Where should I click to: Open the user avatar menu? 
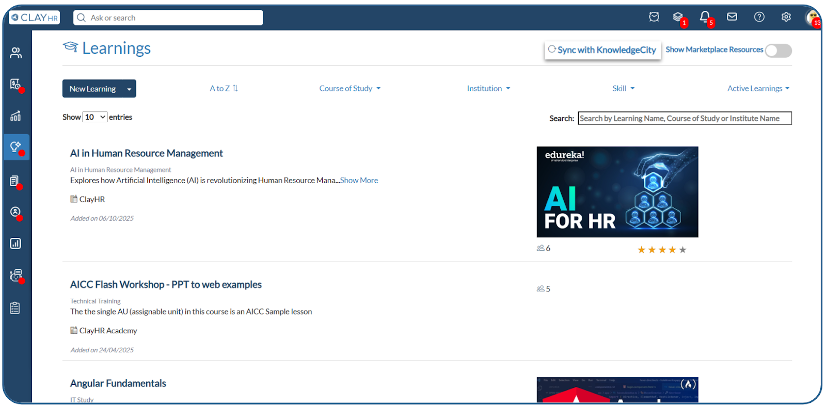click(813, 18)
